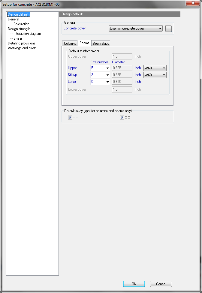Screen dimensions: 202x293
Task: Select Calculation in the settings tree
Action: [x=21, y=24]
